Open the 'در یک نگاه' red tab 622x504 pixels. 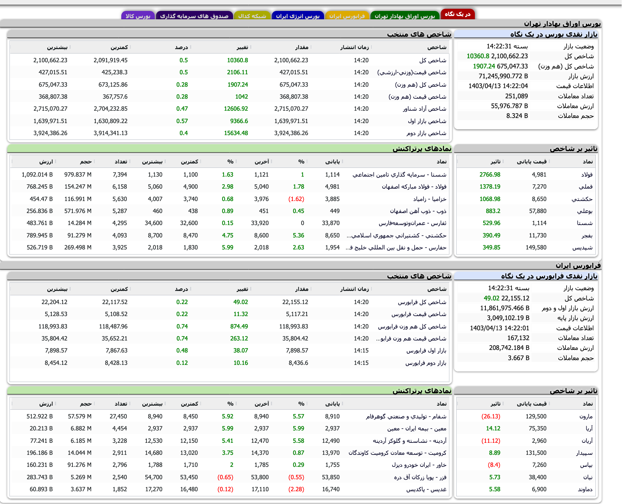457,14
